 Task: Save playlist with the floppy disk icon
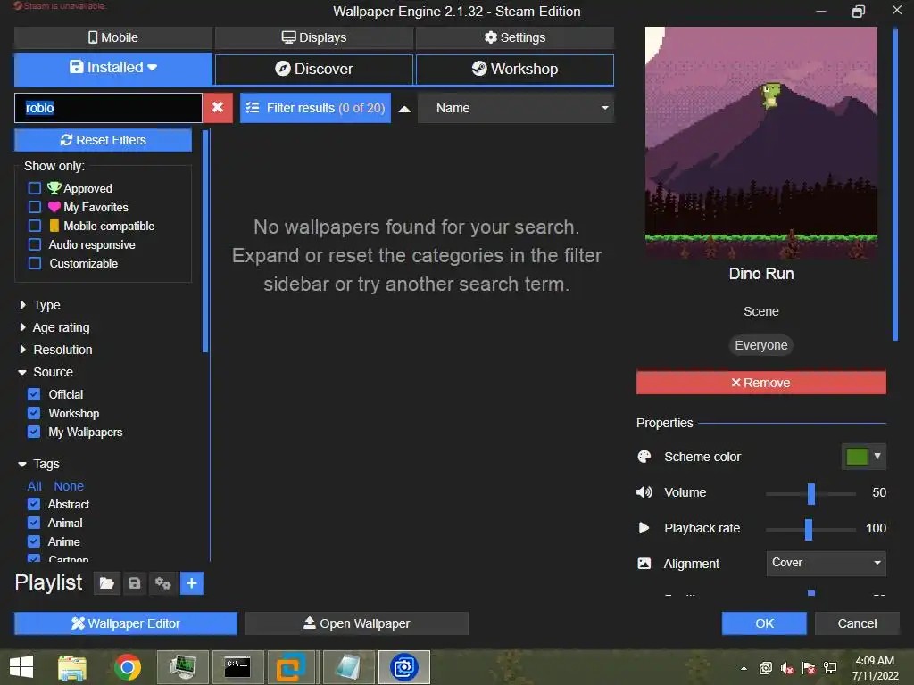pyautogui.click(x=135, y=583)
